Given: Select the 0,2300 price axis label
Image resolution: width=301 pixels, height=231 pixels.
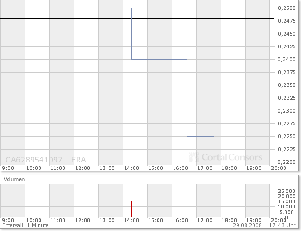Looking at the screenshot, I should [x=287, y=111].
